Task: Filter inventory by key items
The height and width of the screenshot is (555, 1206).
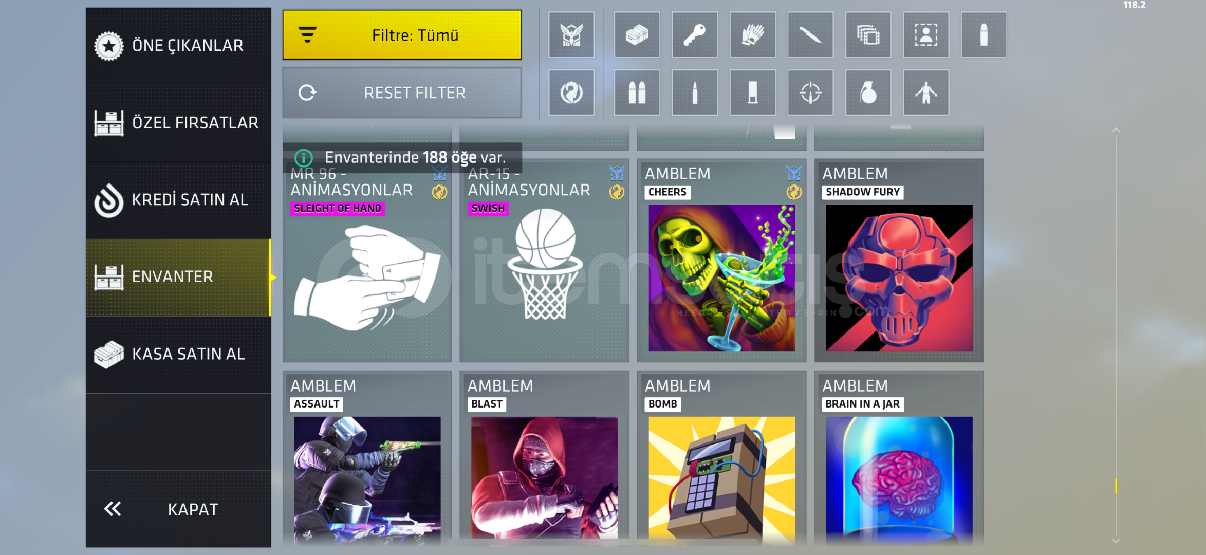Action: (x=695, y=35)
